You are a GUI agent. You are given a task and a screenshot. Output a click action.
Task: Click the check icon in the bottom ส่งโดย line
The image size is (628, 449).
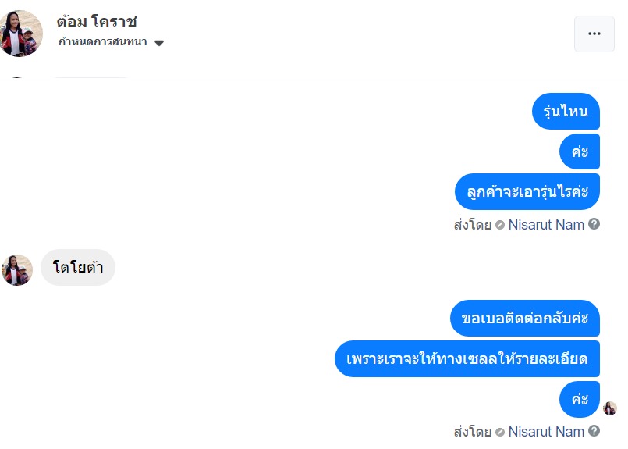pyautogui.click(x=500, y=432)
